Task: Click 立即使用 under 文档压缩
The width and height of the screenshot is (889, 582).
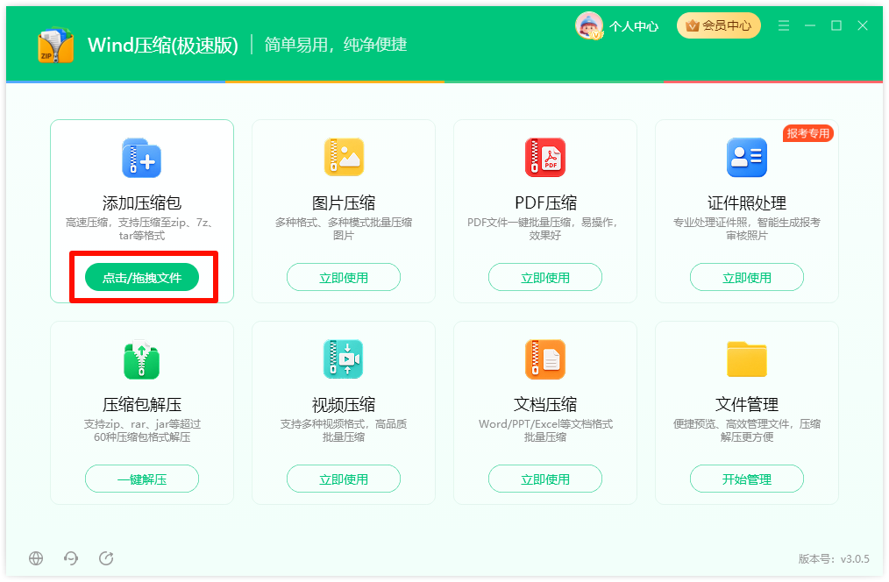Action: pos(544,479)
